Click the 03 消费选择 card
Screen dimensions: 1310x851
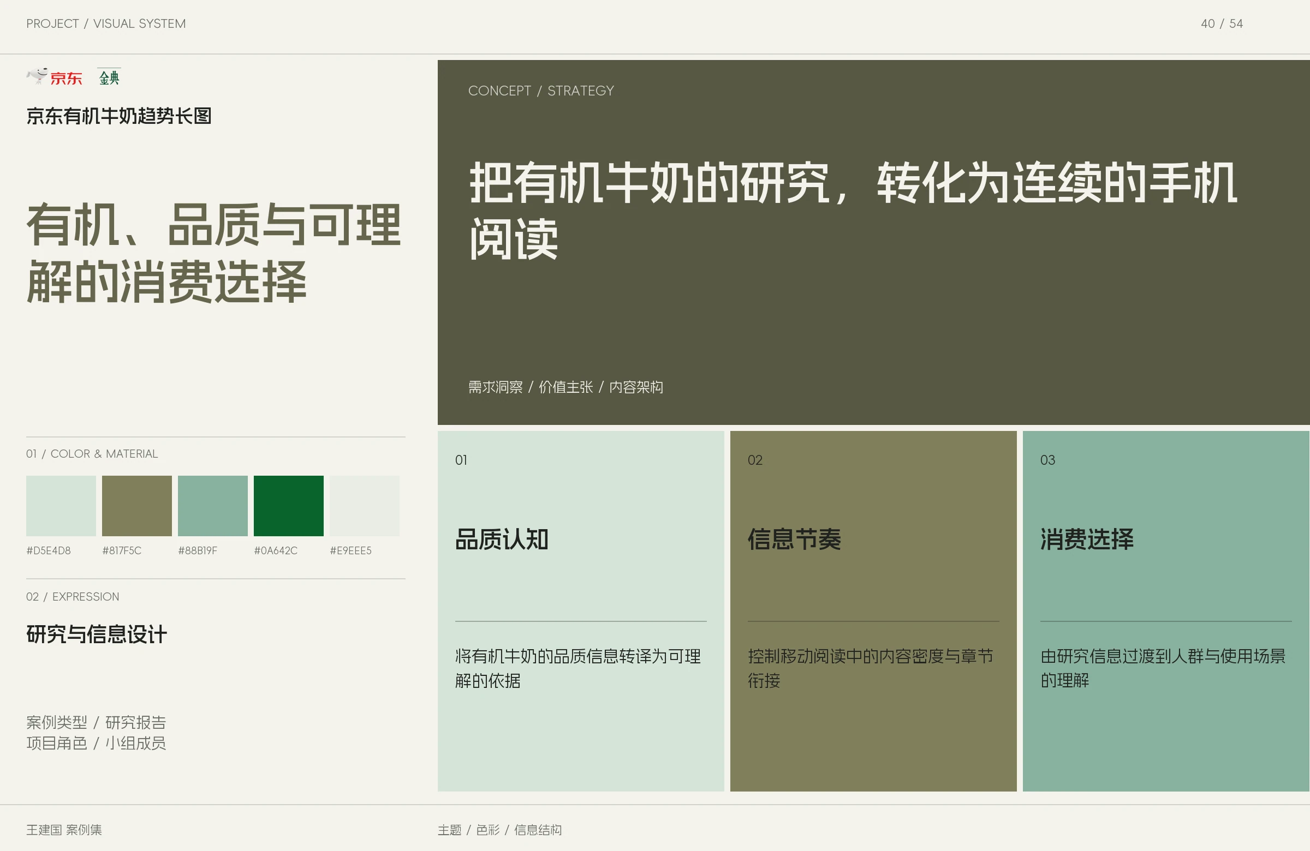tap(1166, 610)
